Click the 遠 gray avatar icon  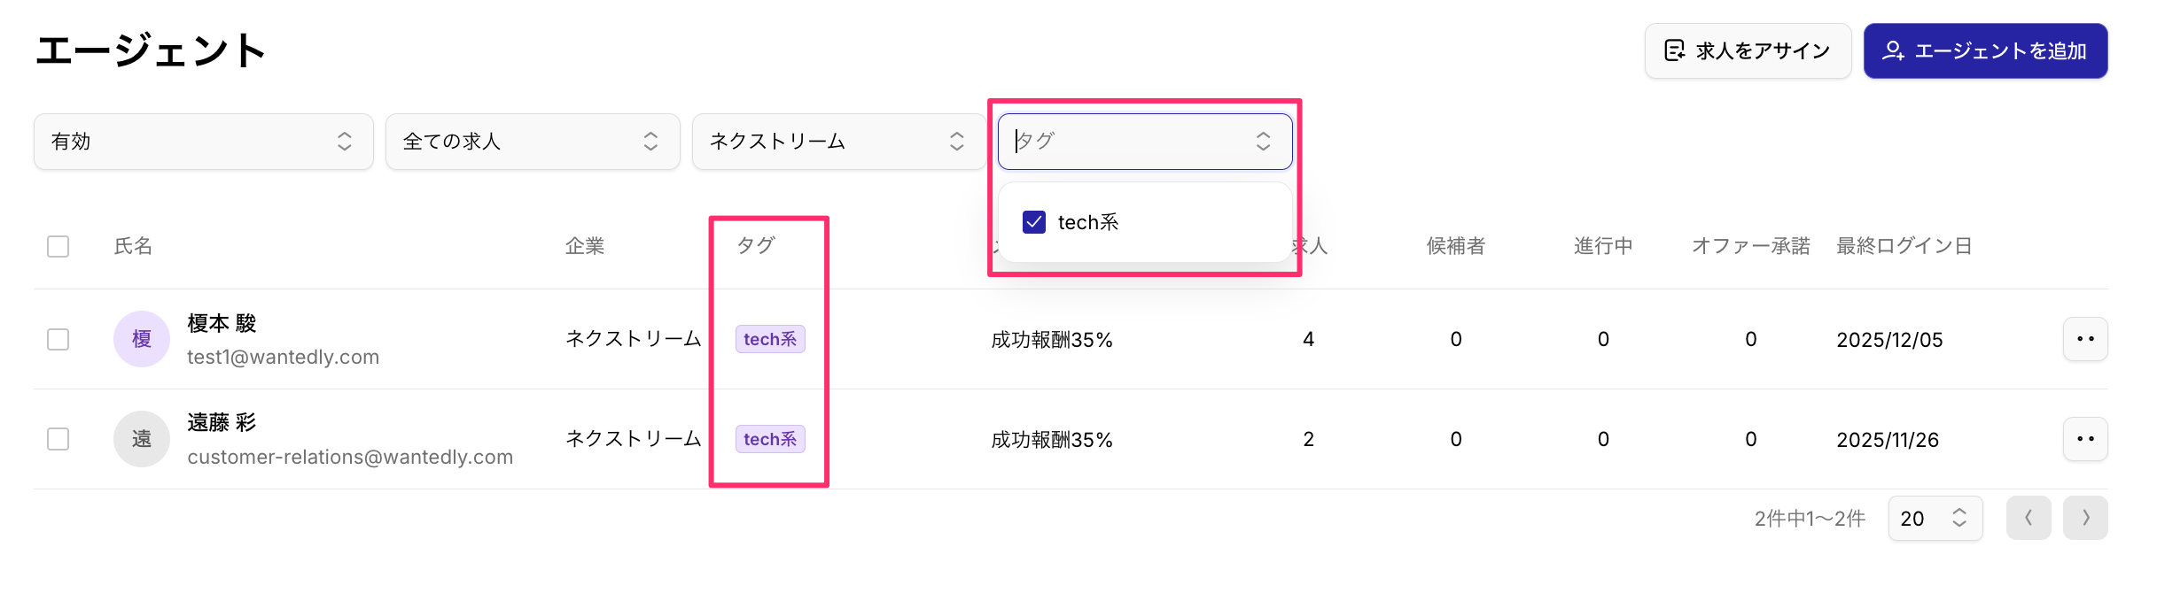(142, 439)
